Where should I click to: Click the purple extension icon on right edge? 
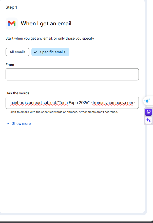tap(148, 112)
